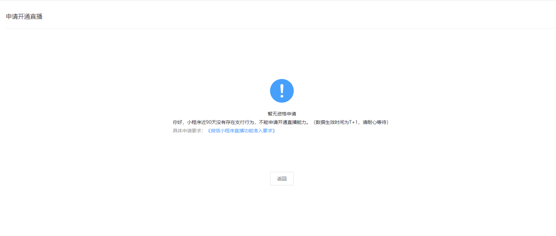Screen dimensions: 556x236
Task: Click the 暂无资格申请 heading text
Action: (x=282, y=114)
